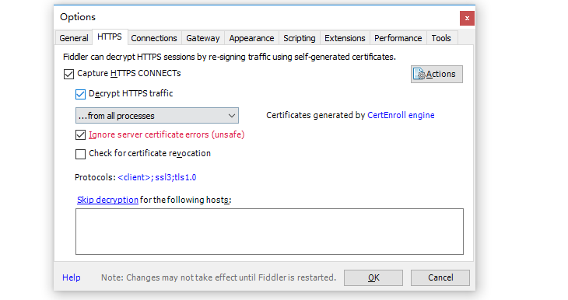568x300 pixels.
Task: Open the Scripting tab
Action: (x=300, y=38)
